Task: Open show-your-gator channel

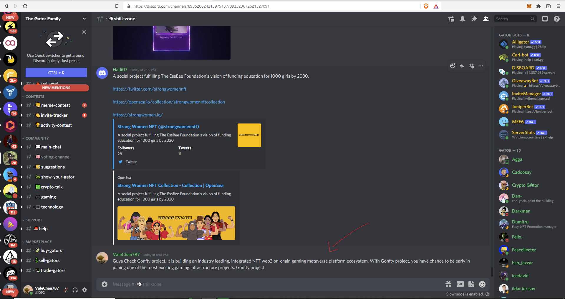Action: (x=56, y=177)
